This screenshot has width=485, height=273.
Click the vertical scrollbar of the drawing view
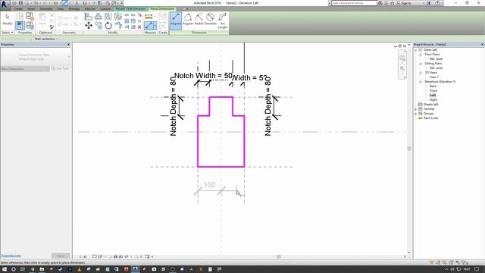click(409, 149)
